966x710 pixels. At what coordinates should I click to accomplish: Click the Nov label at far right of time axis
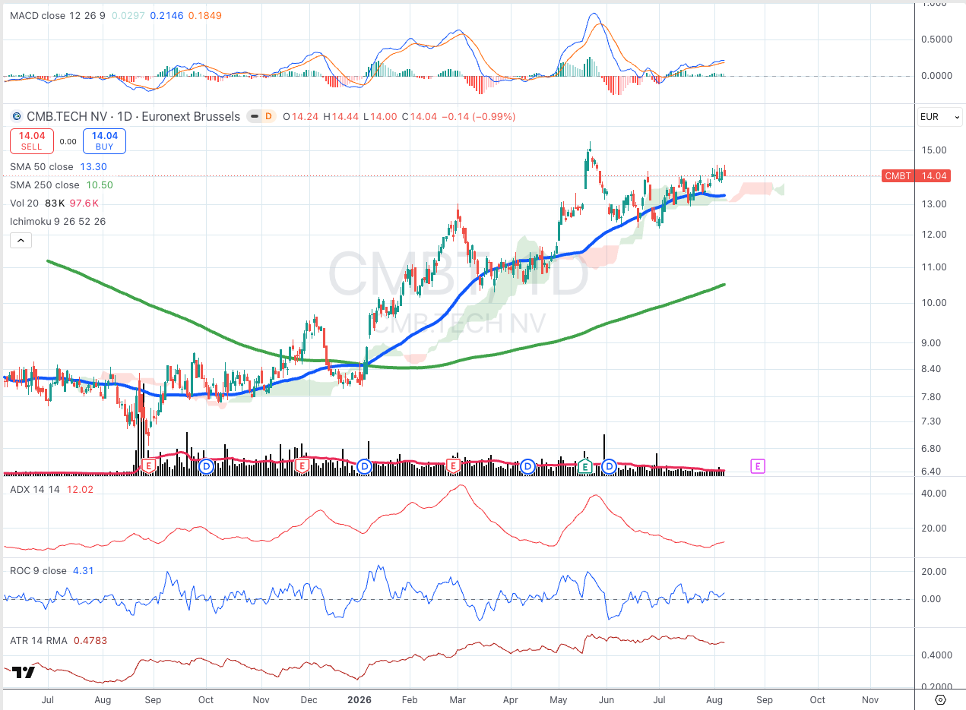pyautogui.click(x=870, y=699)
